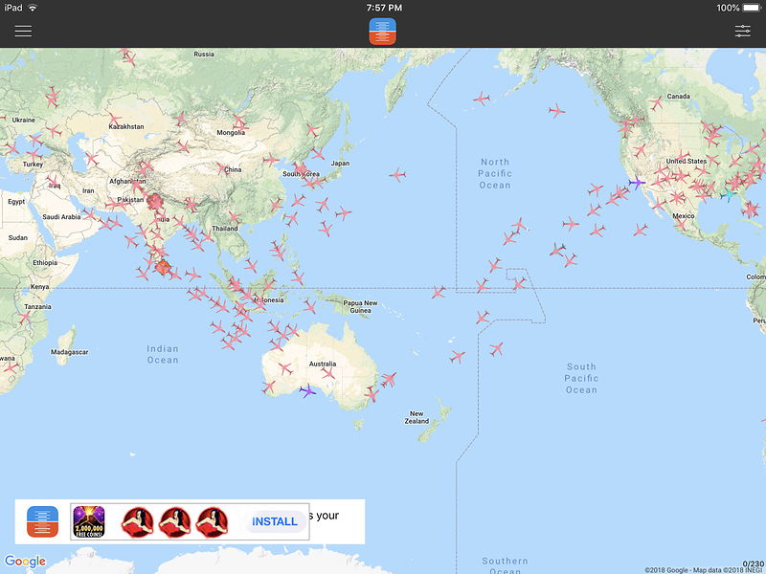Select the plane over Tanzania
Screen dimensions: 766x574
tap(23, 318)
